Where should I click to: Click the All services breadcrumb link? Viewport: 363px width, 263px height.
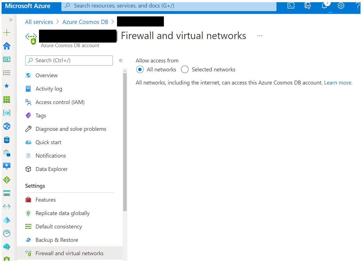click(x=39, y=22)
